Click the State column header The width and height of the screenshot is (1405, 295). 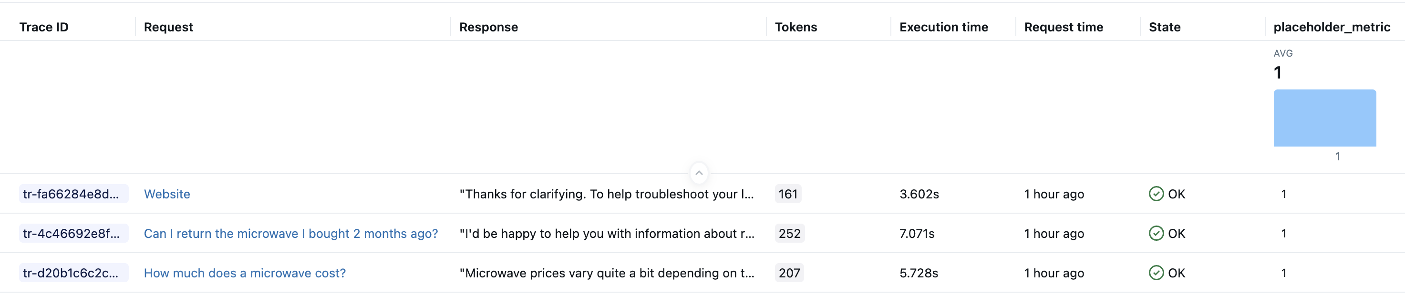[1164, 27]
